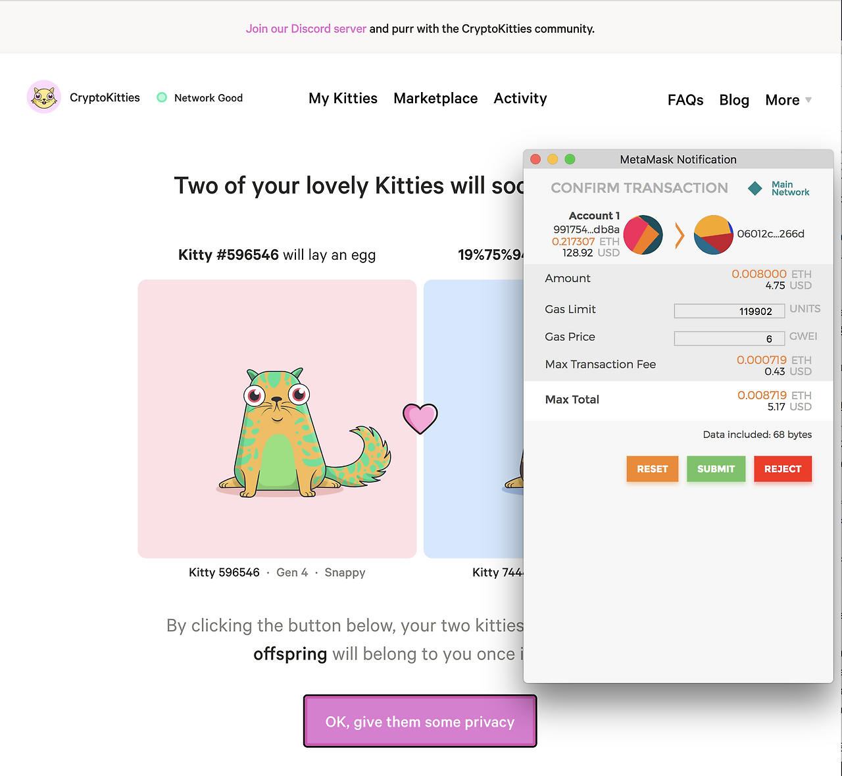Open the My Kitties page
This screenshot has width=842, height=776.
[343, 99]
